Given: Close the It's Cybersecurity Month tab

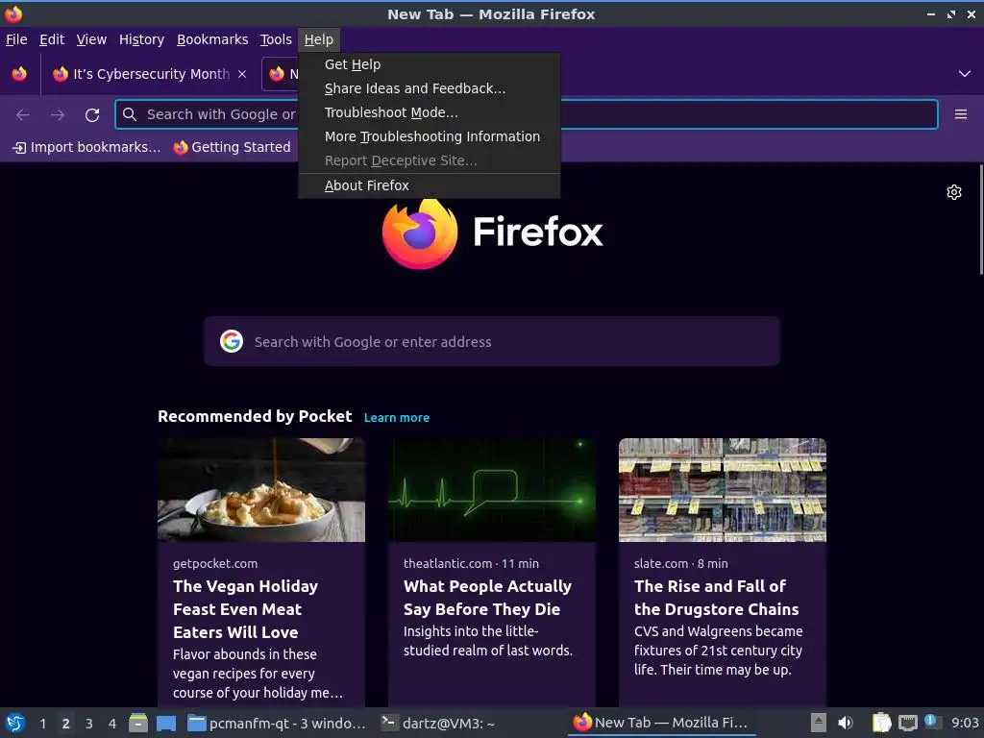Looking at the screenshot, I should [242, 74].
